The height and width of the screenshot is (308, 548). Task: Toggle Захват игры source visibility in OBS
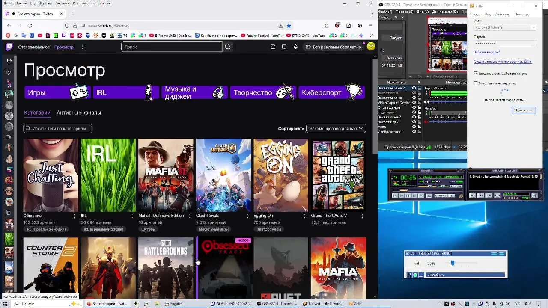pos(414,122)
